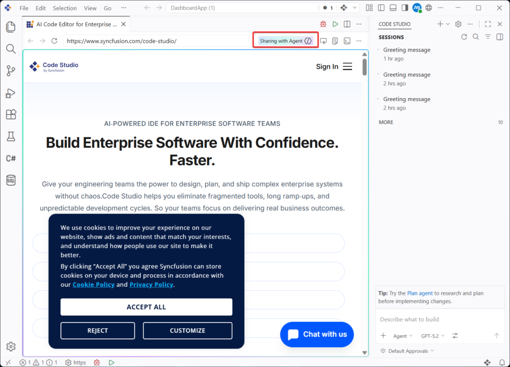The image size is (510, 367).
Task: Toggle Sharing with Agent
Action: coord(285,41)
